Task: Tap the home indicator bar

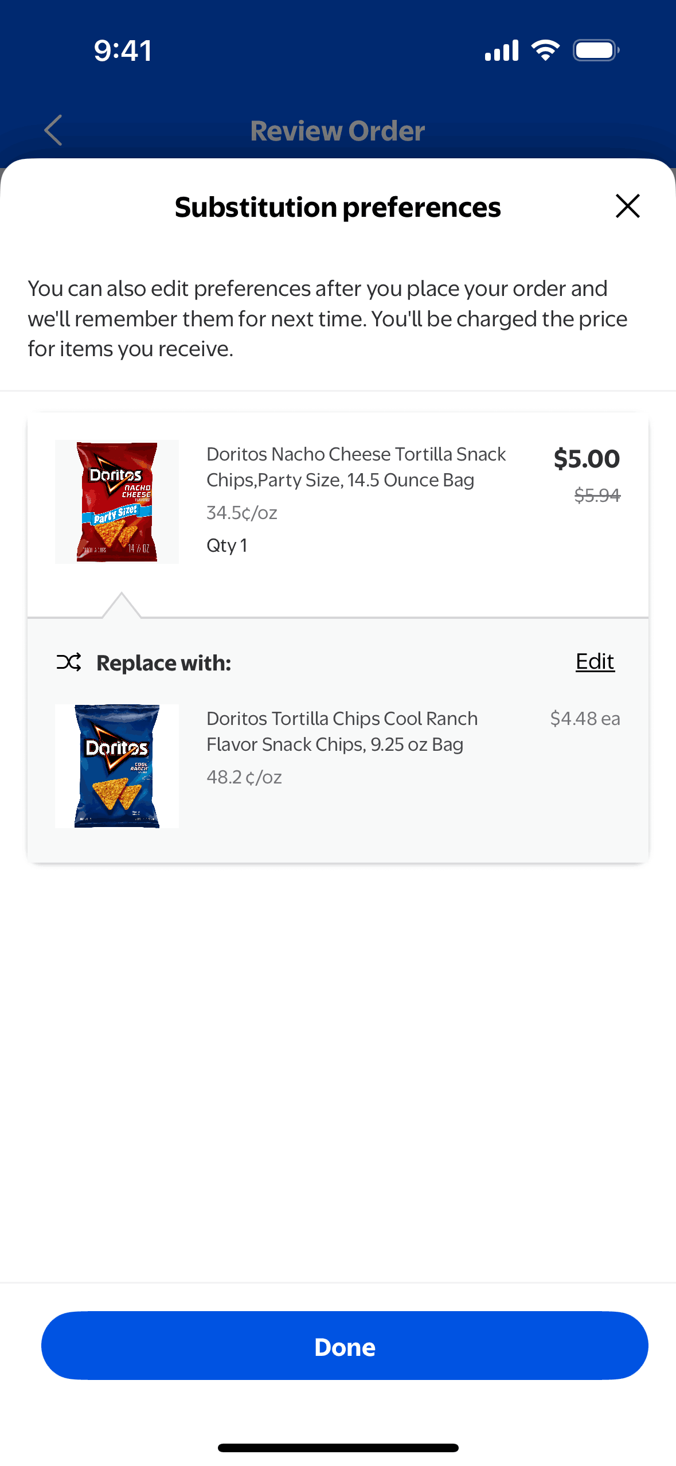Action: pos(338,1448)
